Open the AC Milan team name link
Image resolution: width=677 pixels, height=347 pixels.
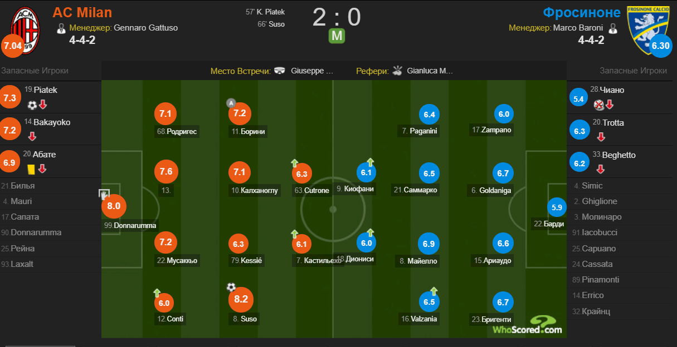point(82,12)
